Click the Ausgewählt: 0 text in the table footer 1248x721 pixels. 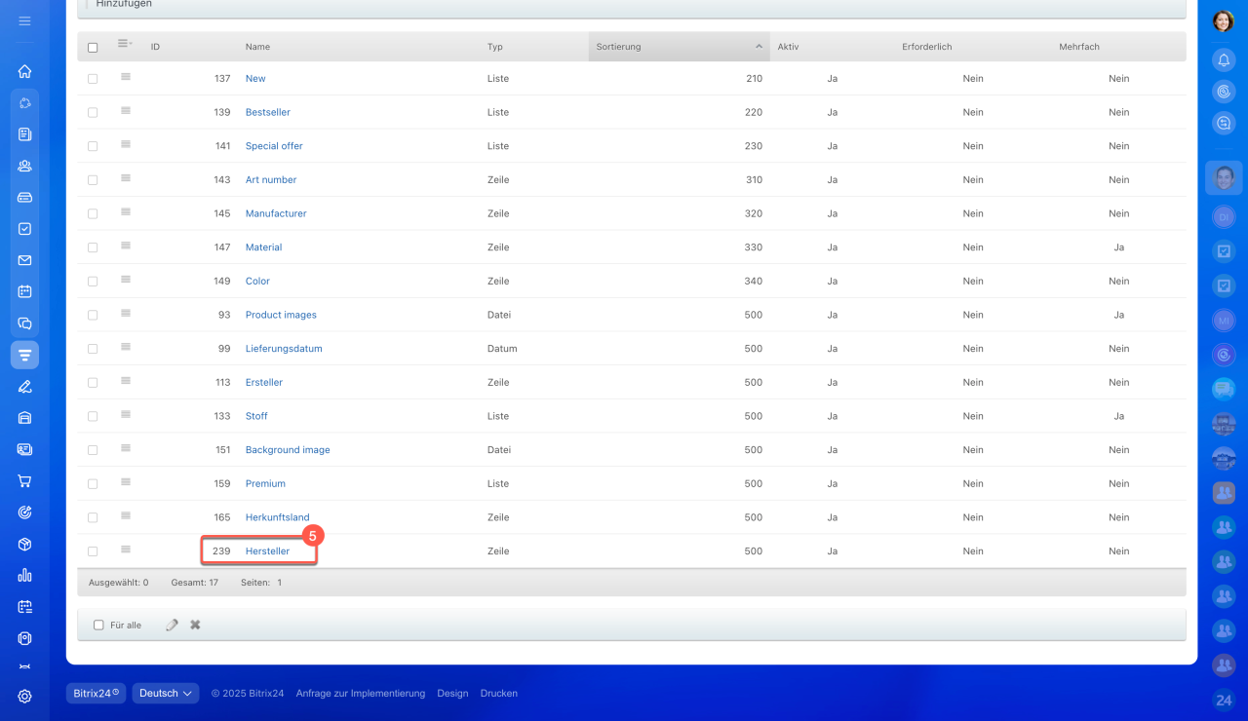[119, 583]
